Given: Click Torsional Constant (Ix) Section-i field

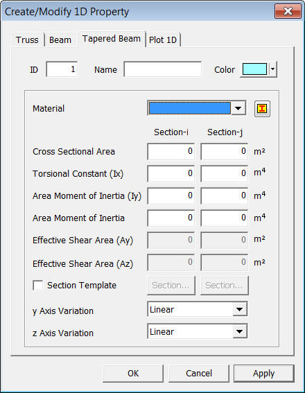Looking at the screenshot, I should click(171, 173).
